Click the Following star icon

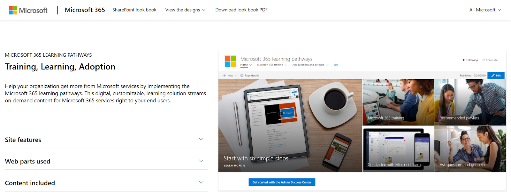click(464, 60)
